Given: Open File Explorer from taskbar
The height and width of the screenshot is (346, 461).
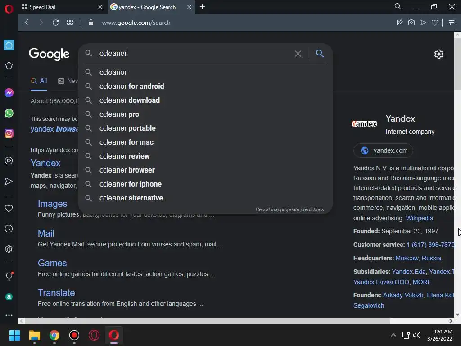Looking at the screenshot, I should (34, 335).
